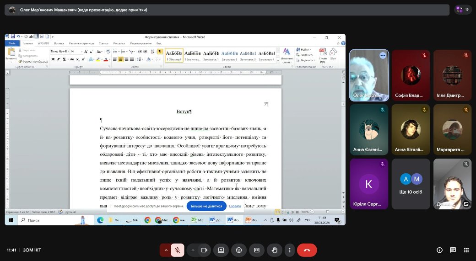Click the share screen (present now) icon
This screenshot has height=261, width=476.
221,250
